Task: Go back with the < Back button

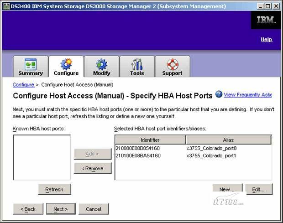Action: 28,209
